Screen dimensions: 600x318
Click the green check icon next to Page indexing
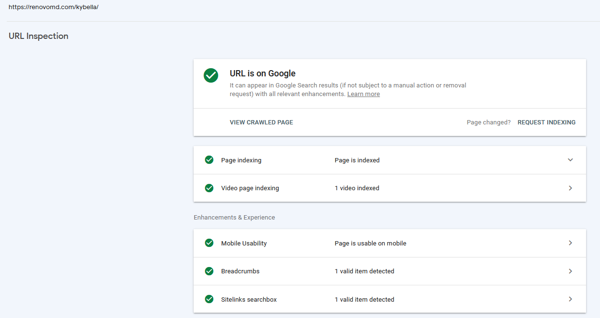tap(209, 160)
